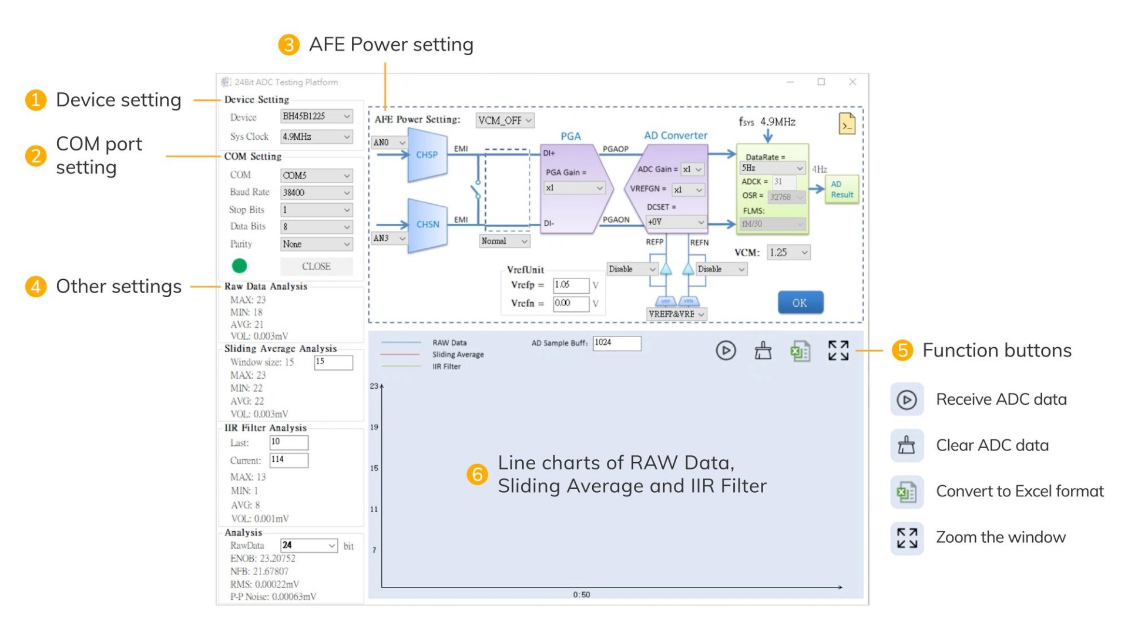The height and width of the screenshot is (642, 1128).
Task: Click the IIR Current input field
Action: point(288,460)
